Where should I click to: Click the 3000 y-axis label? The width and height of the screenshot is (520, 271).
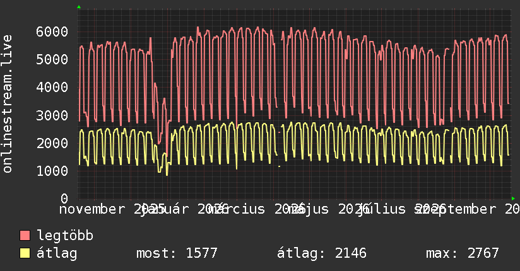(52, 115)
